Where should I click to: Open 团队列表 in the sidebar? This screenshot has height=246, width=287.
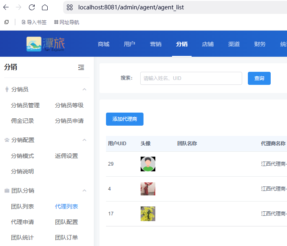point(22,206)
